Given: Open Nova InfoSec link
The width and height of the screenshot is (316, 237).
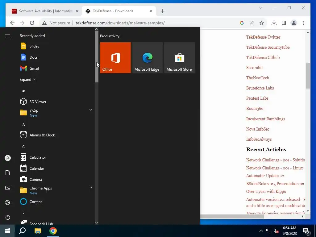Looking at the screenshot, I should click(258, 129).
